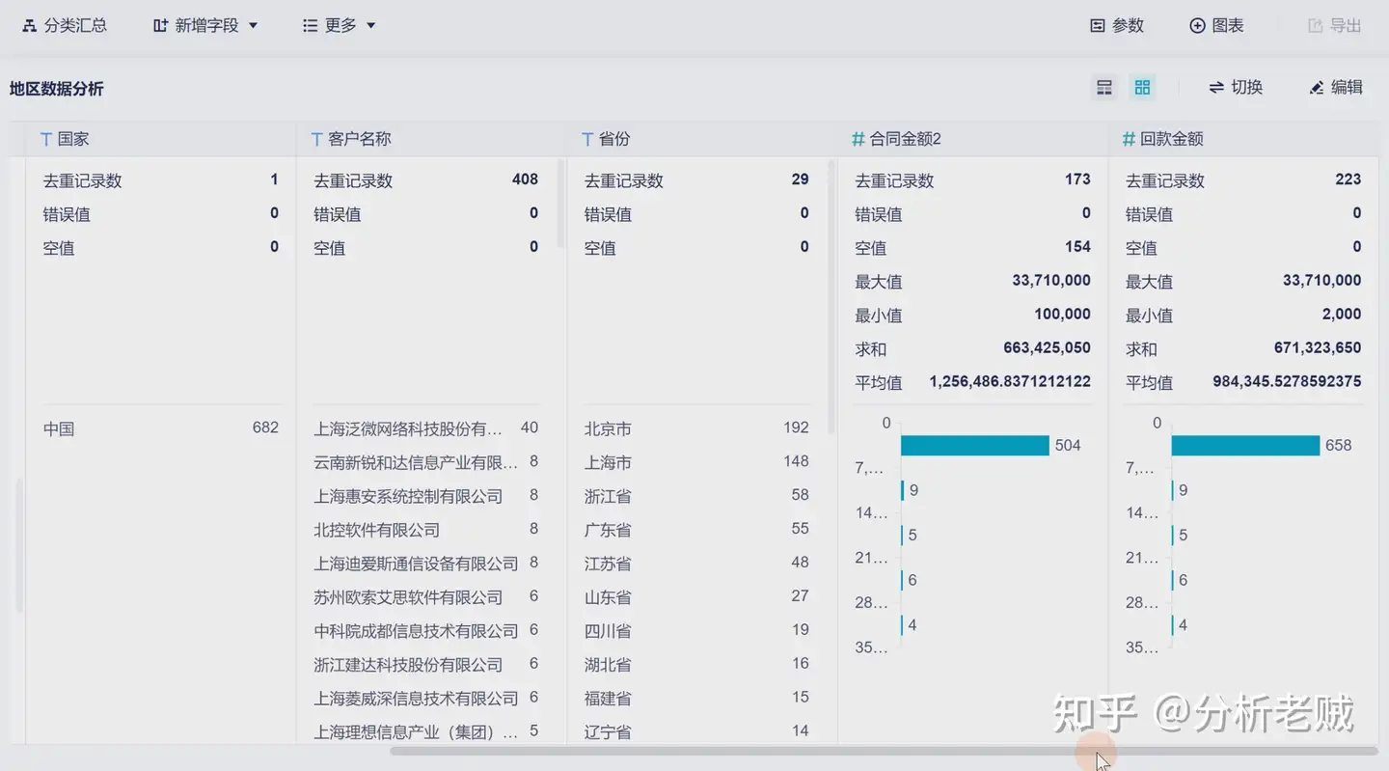Select 湖北省 province row
The width and height of the screenshot is (1389, 771).
(696, 665)
